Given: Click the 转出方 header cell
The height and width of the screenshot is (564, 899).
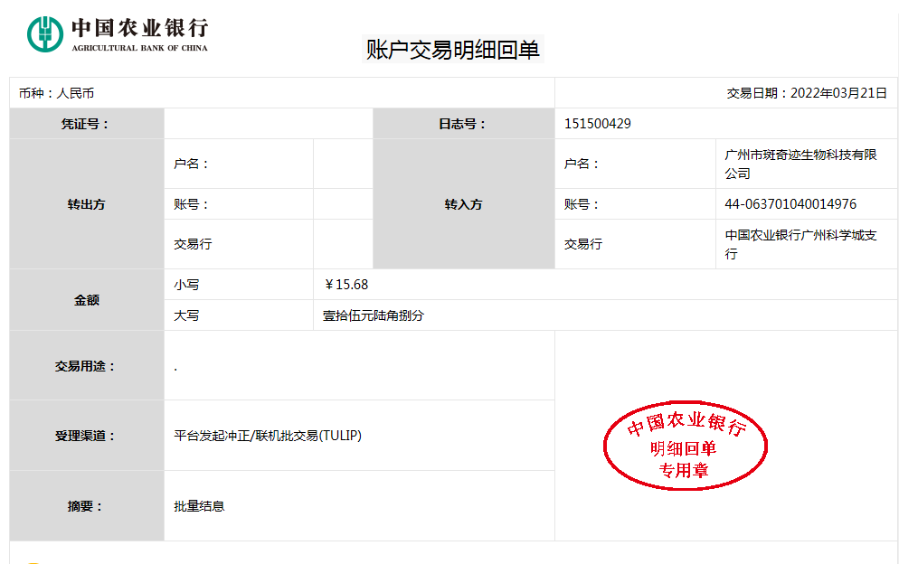Looking at the screenshot, I should [x=87, y=204].
